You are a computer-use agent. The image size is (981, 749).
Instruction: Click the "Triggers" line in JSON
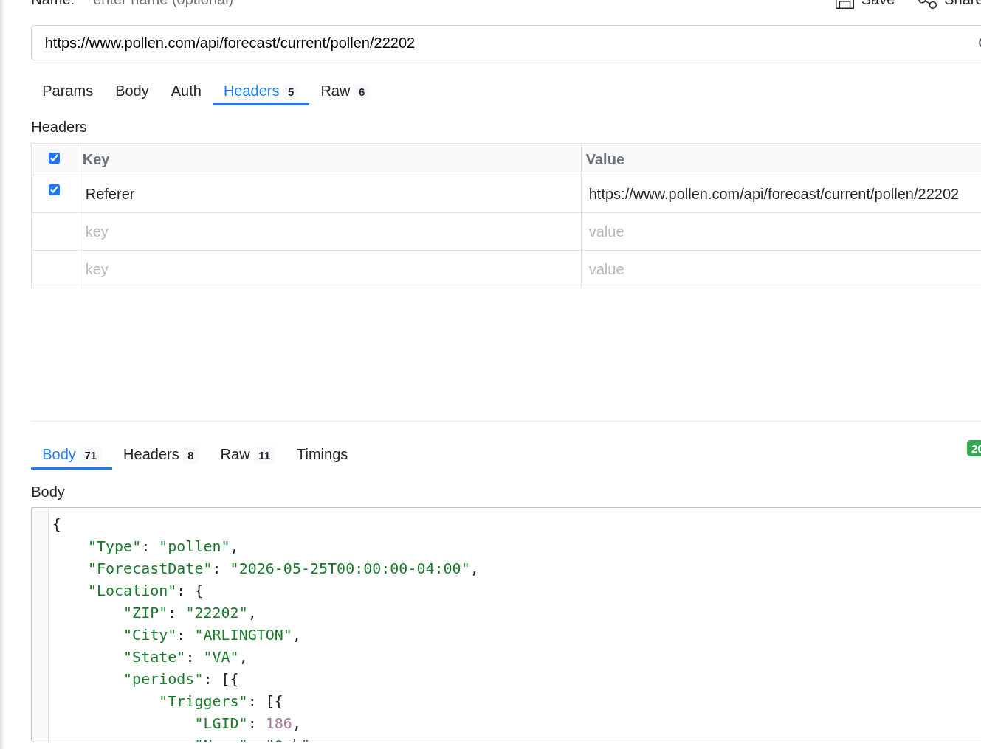click(x=221, y=701)
